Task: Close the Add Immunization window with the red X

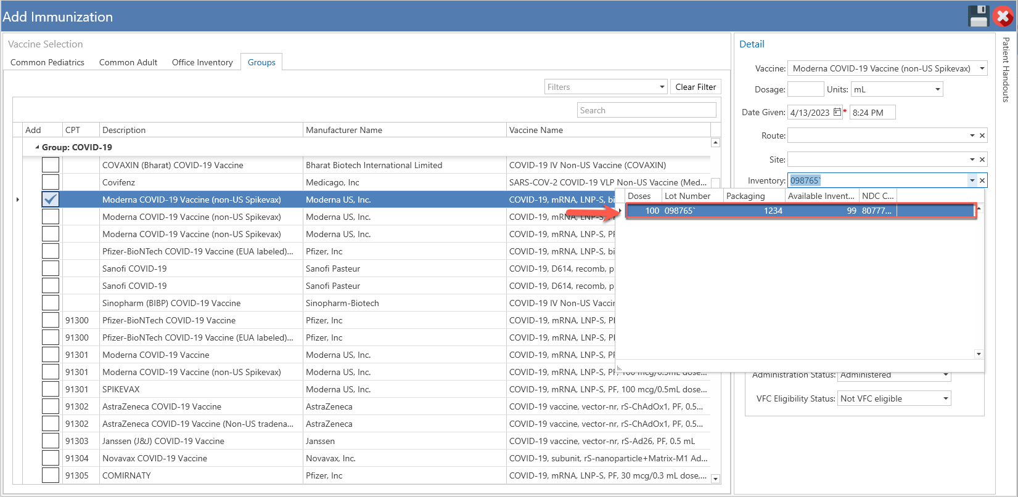Action: pyautogui.click(x=1003, y=17)
